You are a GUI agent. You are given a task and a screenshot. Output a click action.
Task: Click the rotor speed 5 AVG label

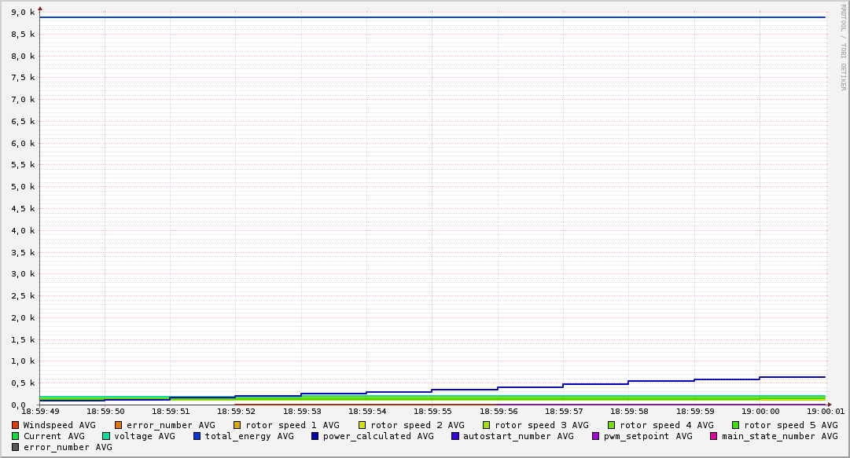point(790,425)
